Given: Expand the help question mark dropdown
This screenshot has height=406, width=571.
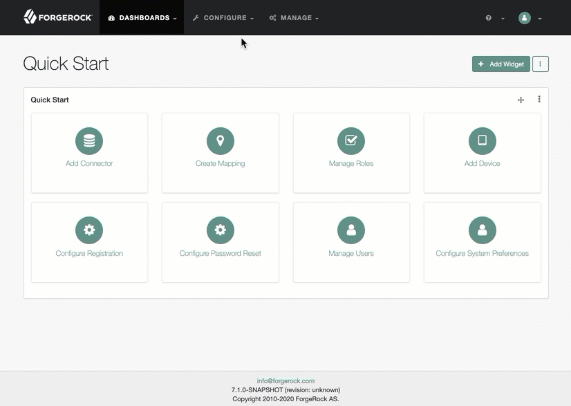Looking at the screenshot, I should coord(494,18).
